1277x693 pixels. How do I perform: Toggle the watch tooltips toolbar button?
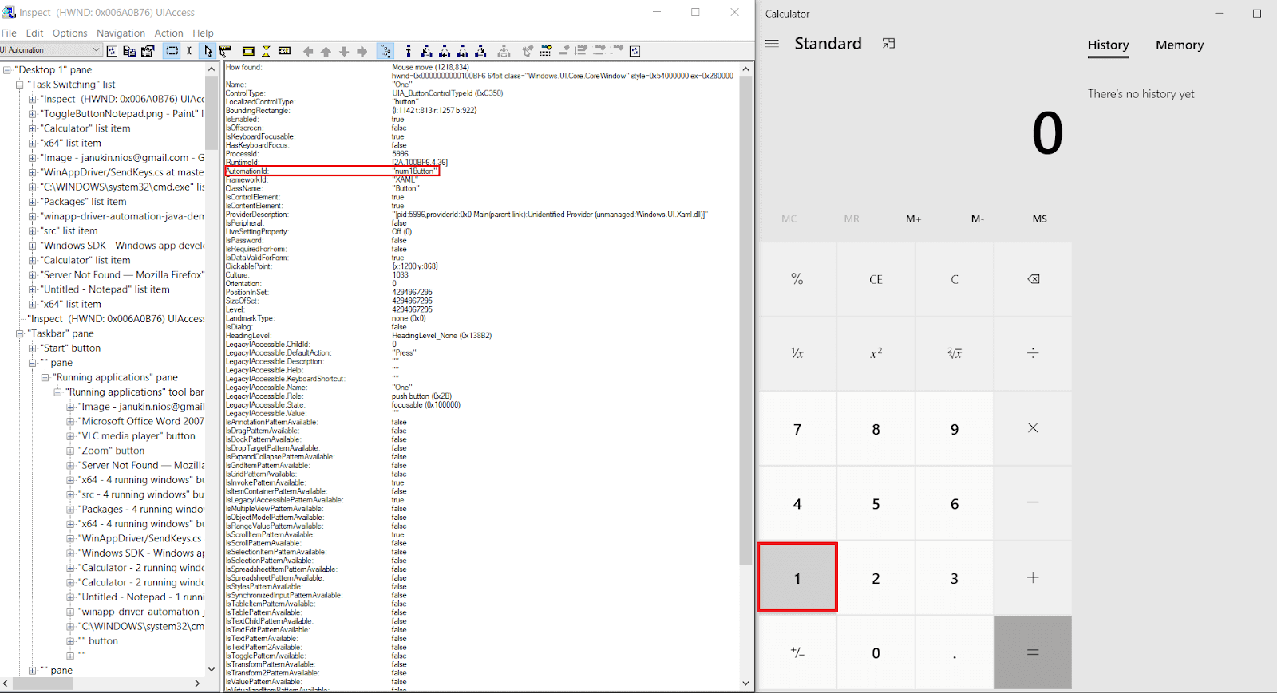225,51
